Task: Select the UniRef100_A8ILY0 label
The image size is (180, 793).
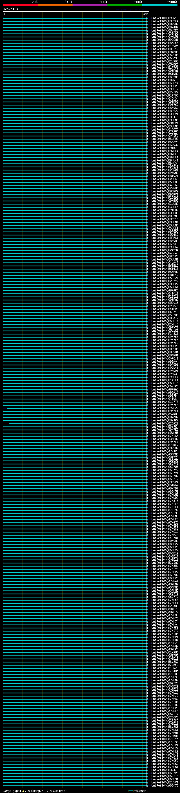Action: coord(165,275)
